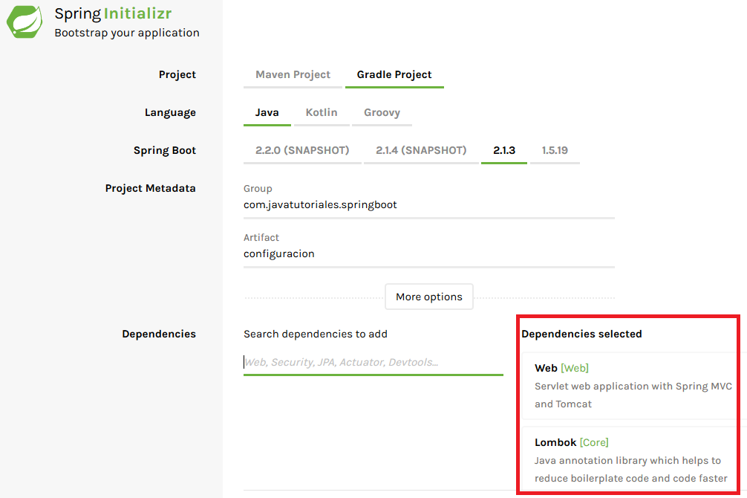Switch to Gradle Project
The height and width of the screenshot is (498, 747).
(x=394, y=74)
